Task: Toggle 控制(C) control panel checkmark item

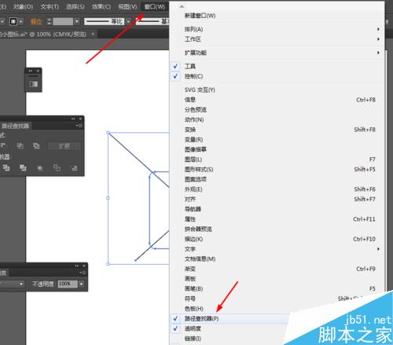Action: pyautogui.click(x=277, y=76)
